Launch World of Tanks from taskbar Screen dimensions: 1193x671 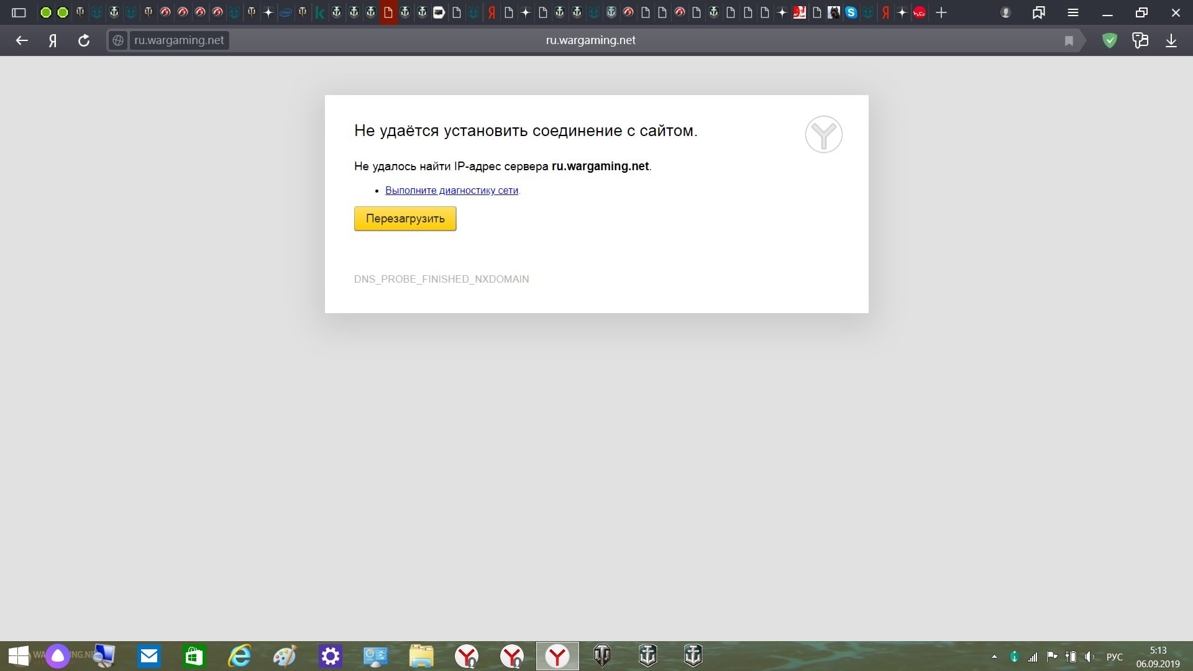[x=602, y=656]
